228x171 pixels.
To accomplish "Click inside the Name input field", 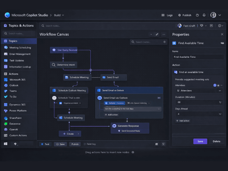I will coord(198,57).
